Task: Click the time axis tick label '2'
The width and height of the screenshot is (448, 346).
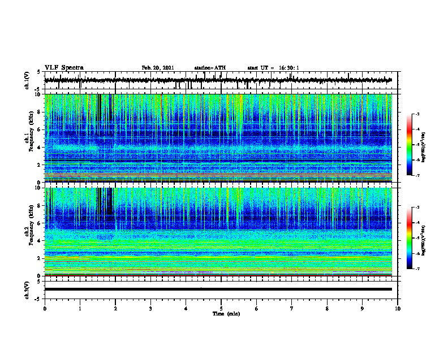Action: tap(115, 309)
